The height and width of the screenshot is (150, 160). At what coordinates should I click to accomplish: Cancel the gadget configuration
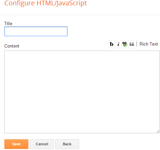(42, 144)
